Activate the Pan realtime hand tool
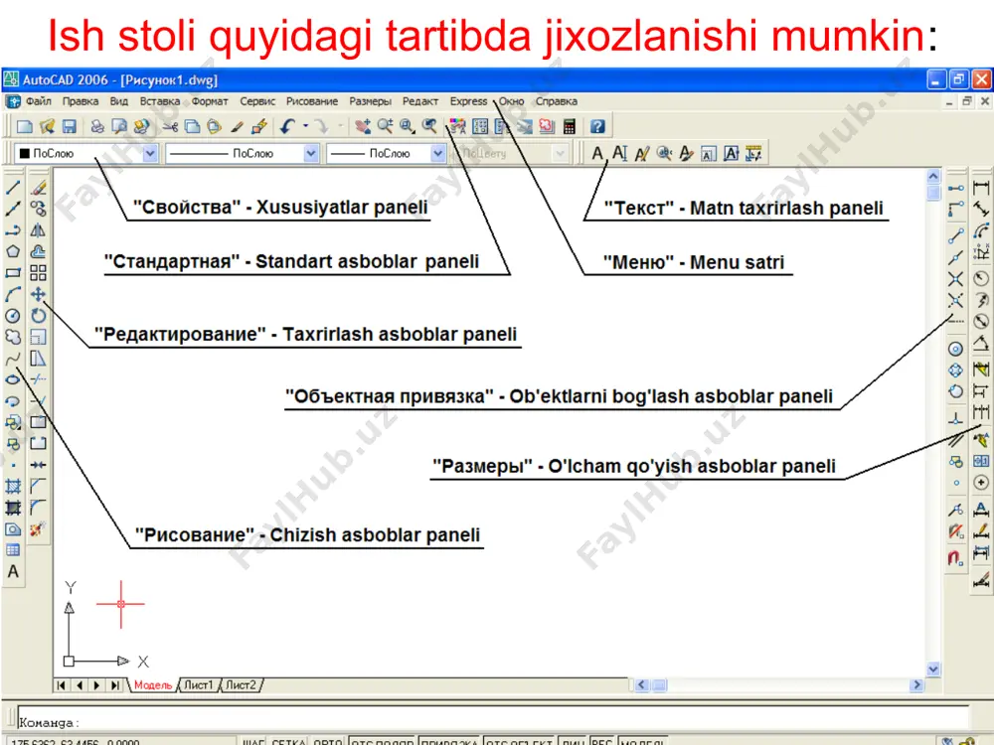Screen dimensions: 994x745 click(x=363, y=127)
